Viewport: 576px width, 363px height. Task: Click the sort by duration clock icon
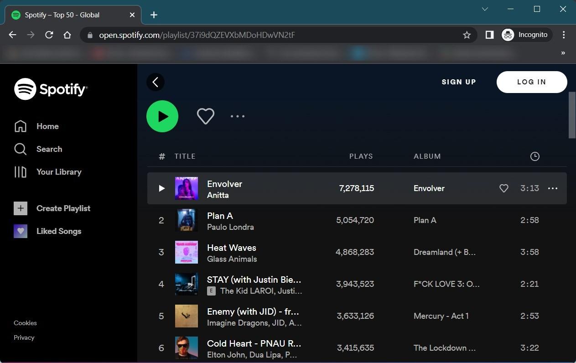[x=534, y=156]
